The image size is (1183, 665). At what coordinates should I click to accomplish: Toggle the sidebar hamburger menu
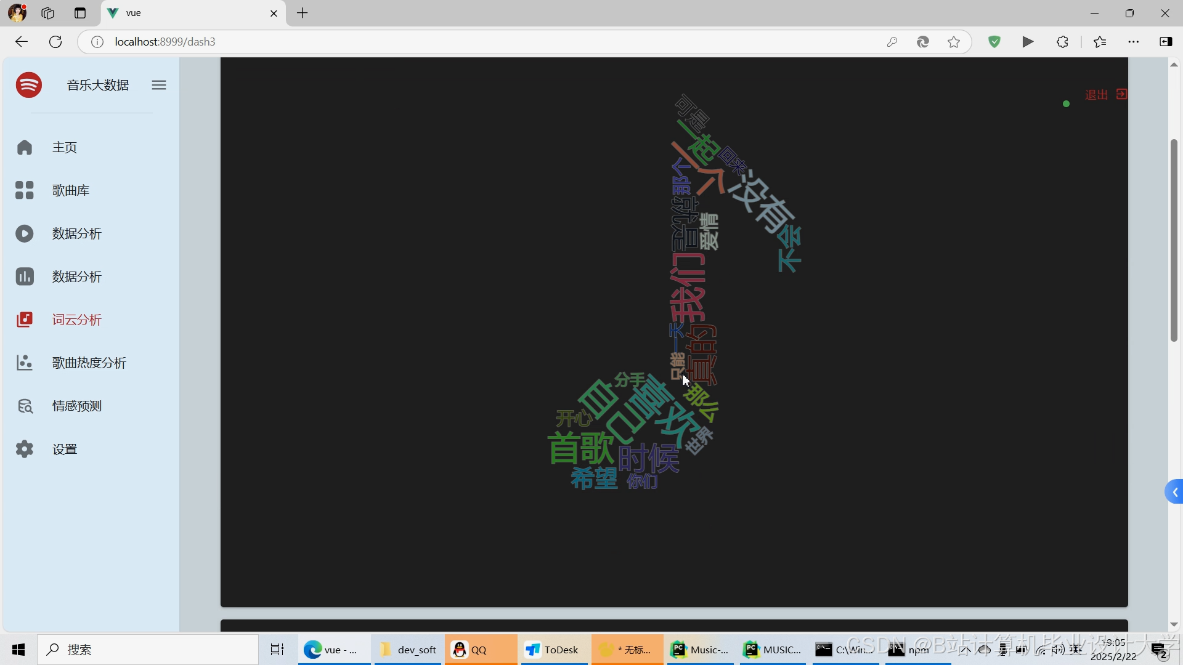point(159,85)
